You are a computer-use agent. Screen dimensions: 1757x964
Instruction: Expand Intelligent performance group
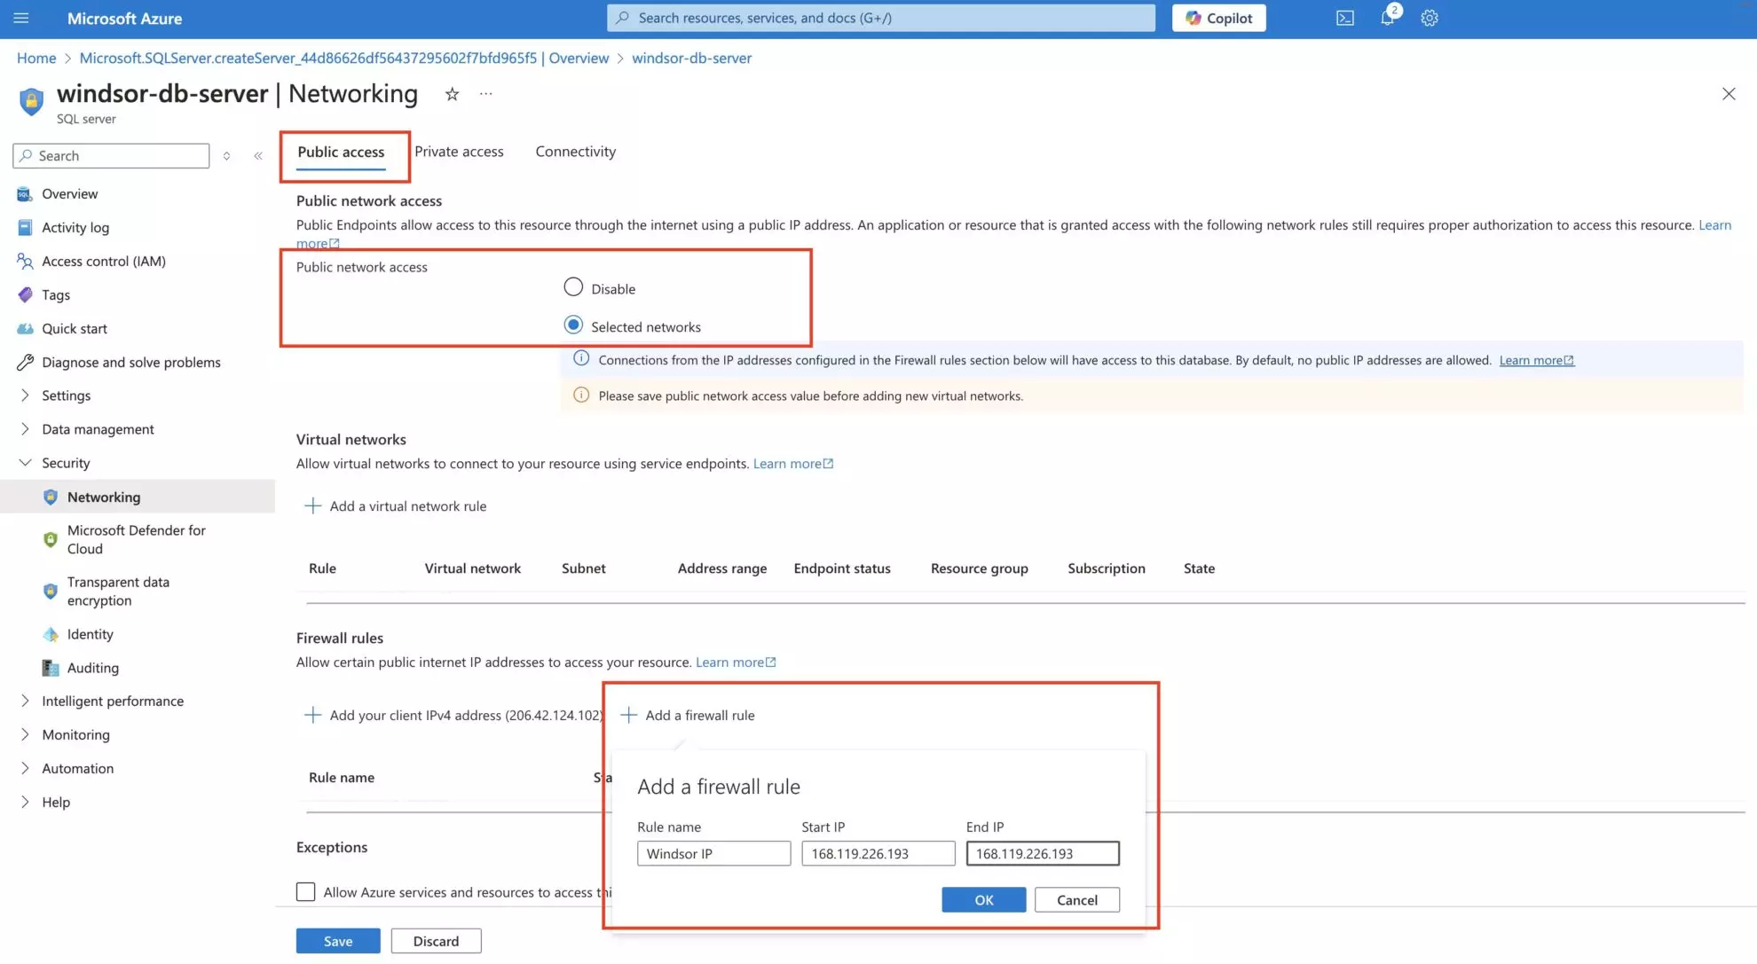pyautogui.click(x=25, y=701)
